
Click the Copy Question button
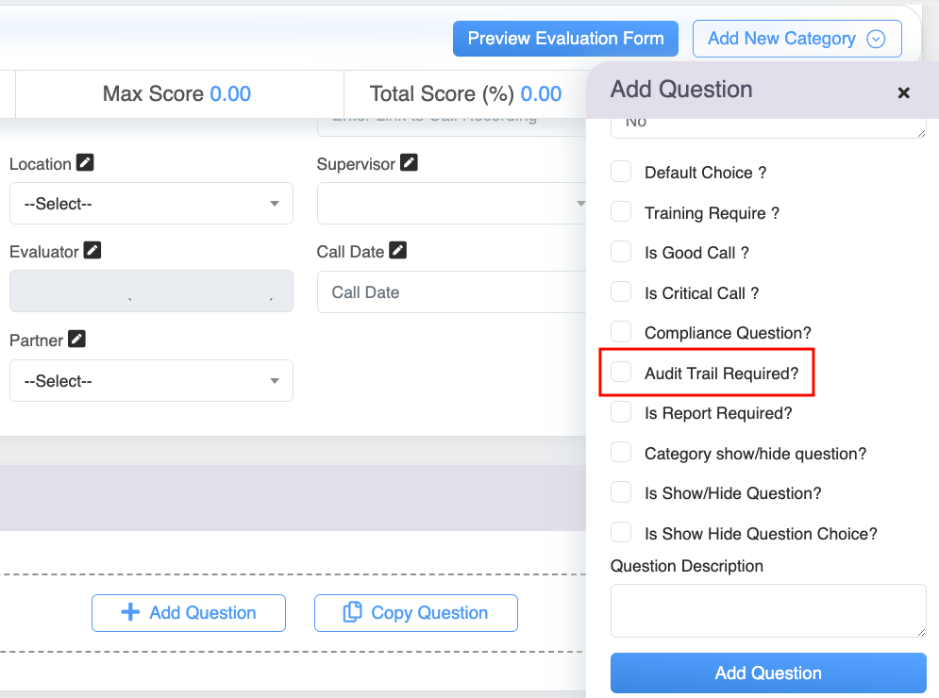point(415,613)
